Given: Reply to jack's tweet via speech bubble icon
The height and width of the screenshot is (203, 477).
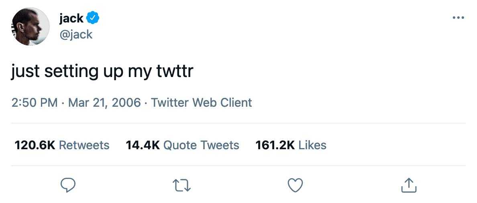Looking at the screenshot, I should 68,185.
